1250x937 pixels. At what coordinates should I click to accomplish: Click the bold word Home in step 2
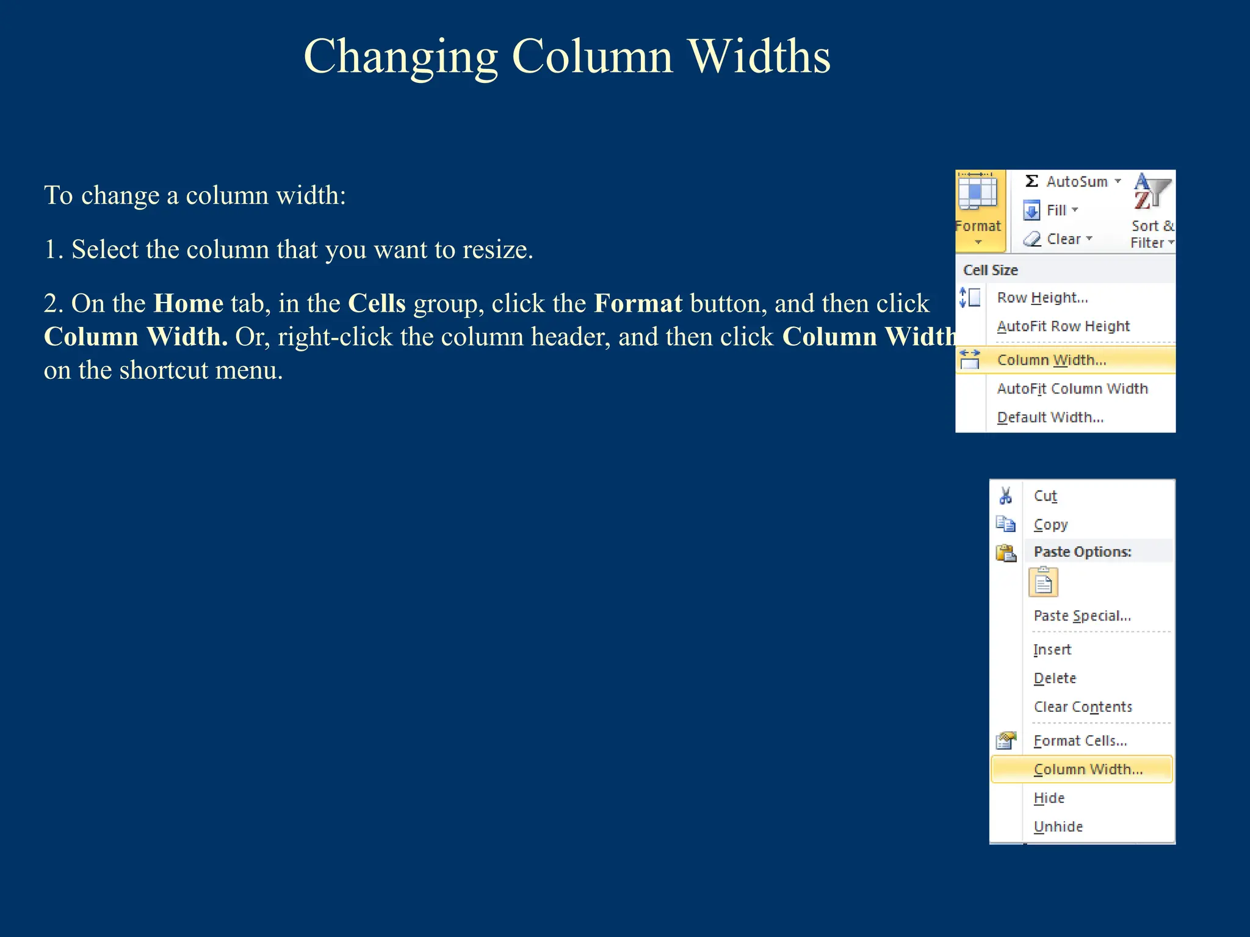[x=189, y=303]
